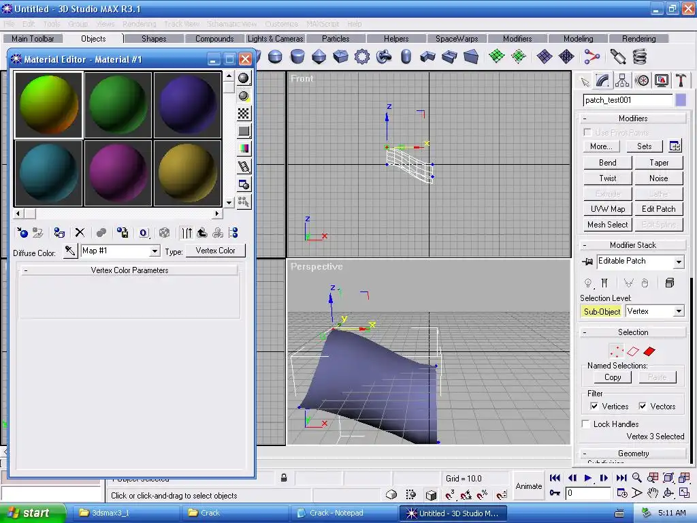Select the Spindle object tool
This screenshot has height=523, width=697.
point(319,57)
